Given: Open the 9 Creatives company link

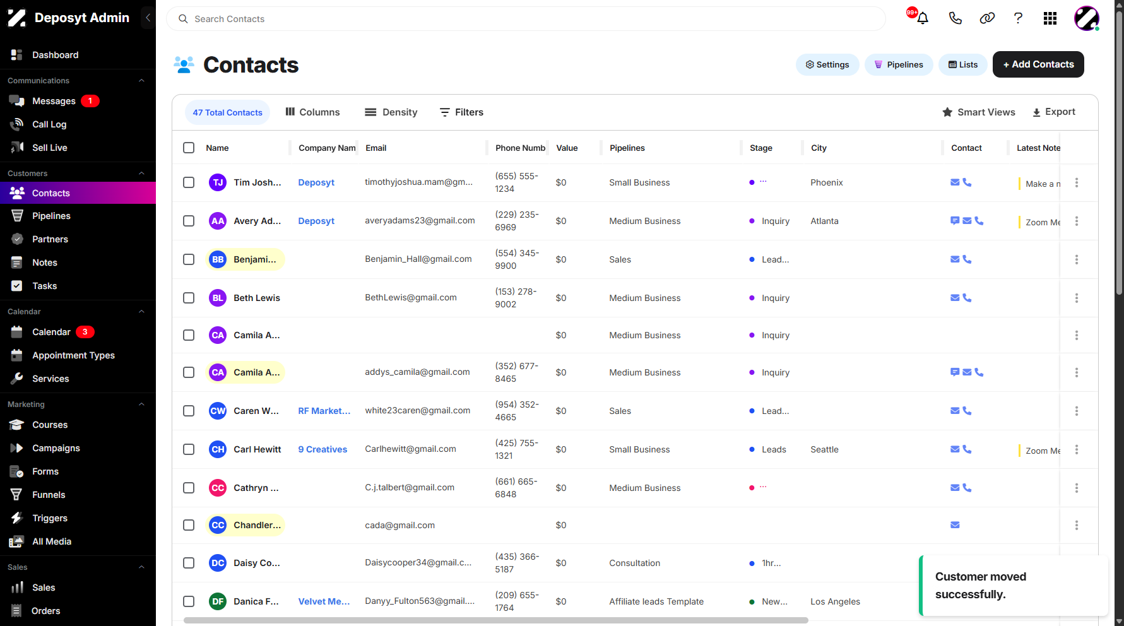Looking at the screenshot, I should click(x=322, y=449).
